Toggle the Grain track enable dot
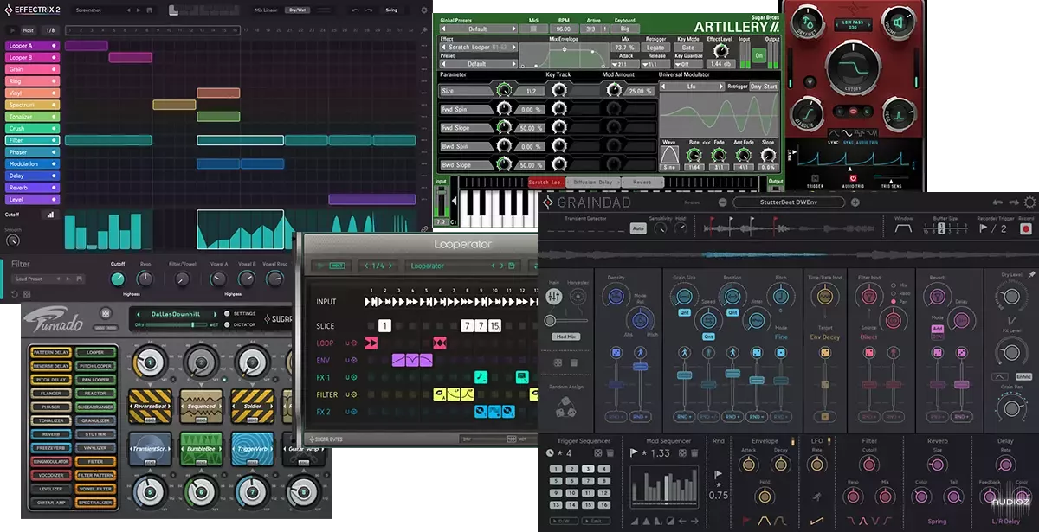The height and width of the screenshot is (532, 1039). [53, 69]
